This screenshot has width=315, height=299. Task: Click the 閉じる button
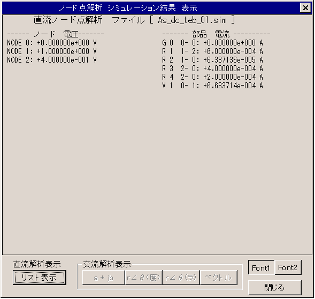(x=274, y=288)
